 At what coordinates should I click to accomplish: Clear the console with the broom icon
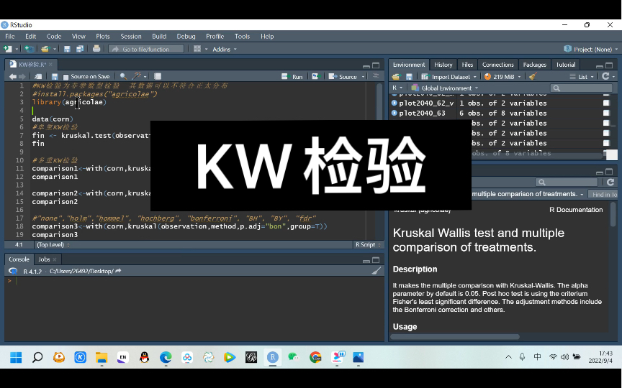pyautogui.click(x=376, y=271)
